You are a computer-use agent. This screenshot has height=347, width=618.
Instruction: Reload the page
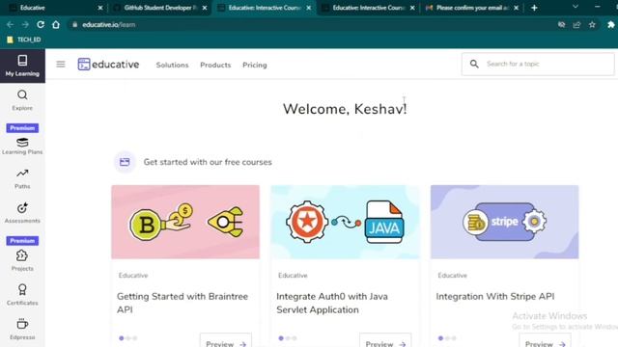[41, 24]
